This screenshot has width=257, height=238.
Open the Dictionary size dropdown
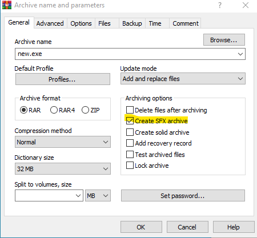tap(63, 169)
